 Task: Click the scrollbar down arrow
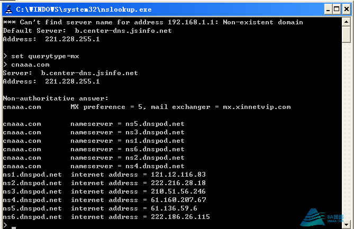click(346, 224)
